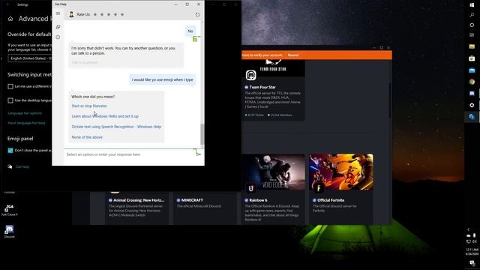Check 'Let me use a different input' checkbox
Image resolution: width=480 pixels, height=270 pixels.
point(10,87)
